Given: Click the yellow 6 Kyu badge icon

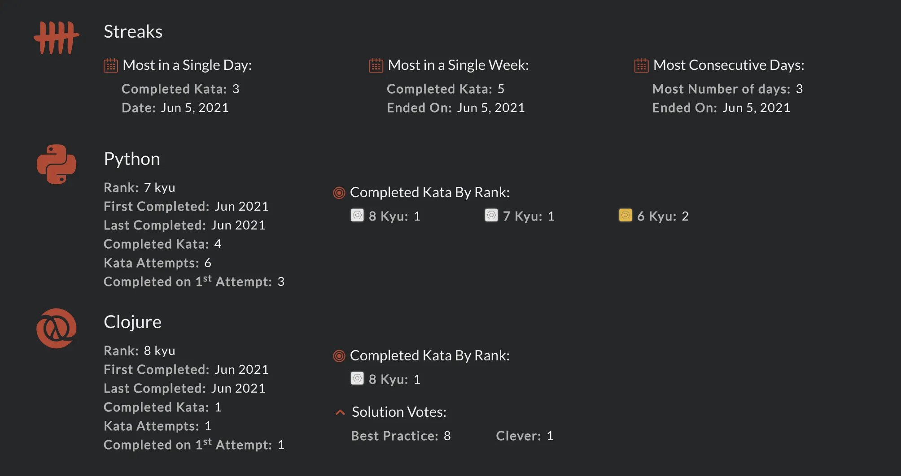Looking at the screenshot, I should 625,216.
